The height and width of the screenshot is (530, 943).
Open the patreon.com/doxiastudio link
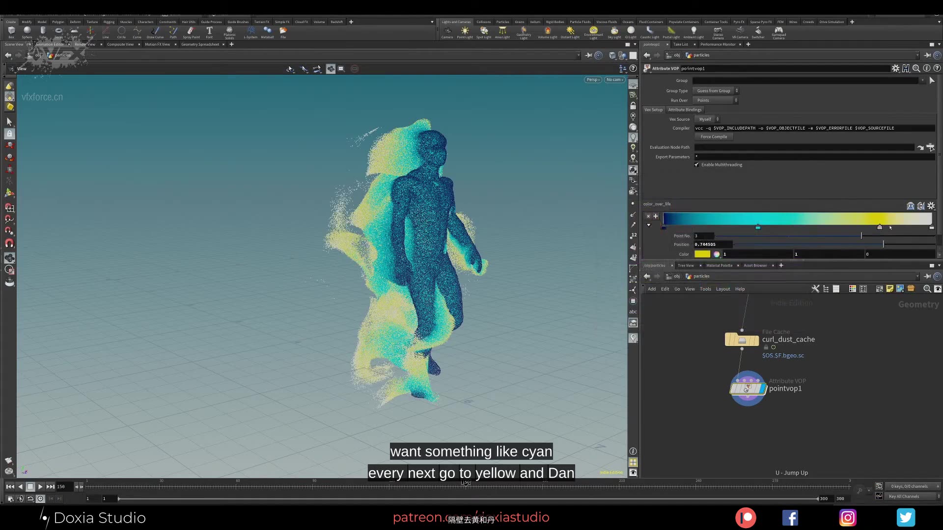point(471,517)
